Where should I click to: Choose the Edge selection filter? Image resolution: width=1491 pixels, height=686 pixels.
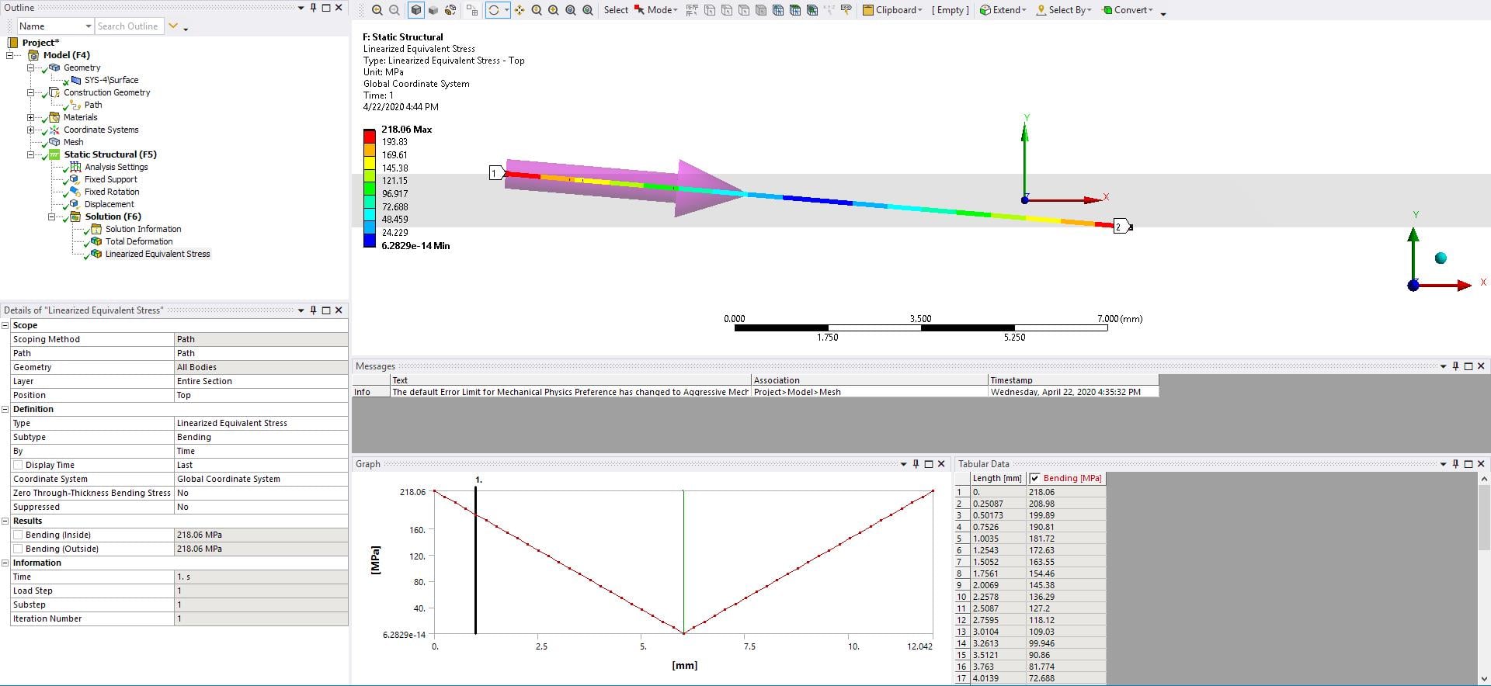click(727, 10)
